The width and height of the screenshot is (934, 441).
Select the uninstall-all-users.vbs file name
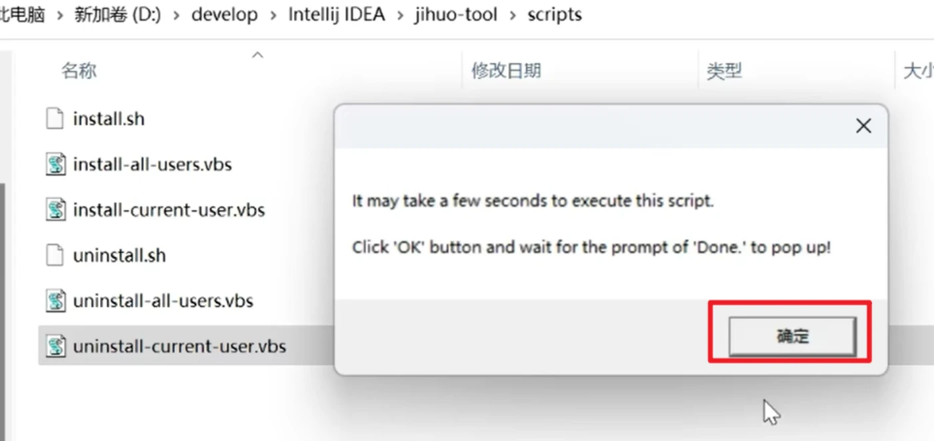coord(163,300)
